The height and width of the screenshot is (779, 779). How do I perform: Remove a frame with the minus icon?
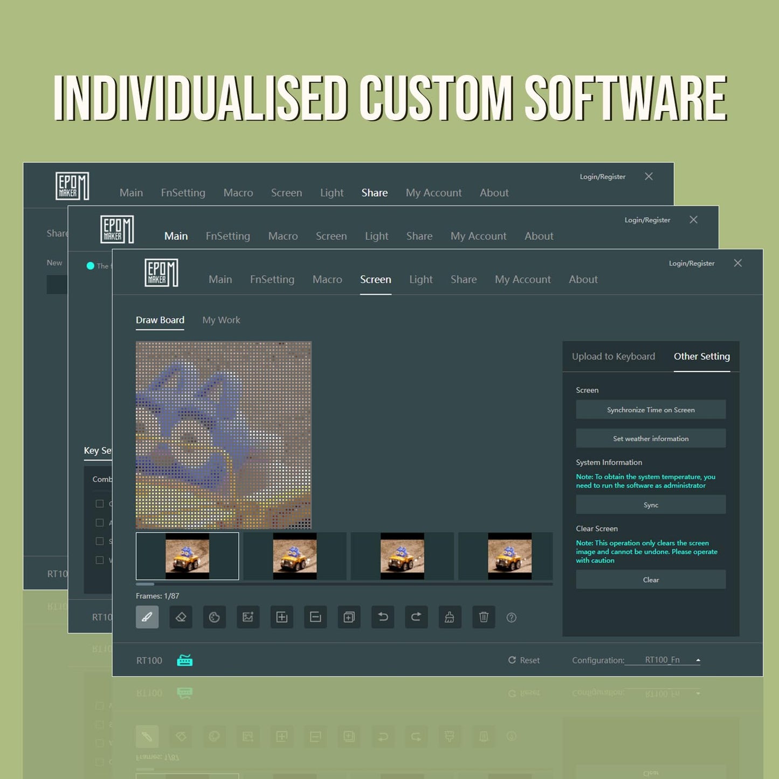315,617
